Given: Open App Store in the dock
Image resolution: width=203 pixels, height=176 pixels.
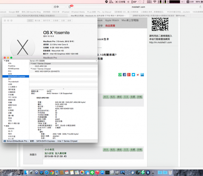Looking at the screenshot, I should [x=102, y=172].
